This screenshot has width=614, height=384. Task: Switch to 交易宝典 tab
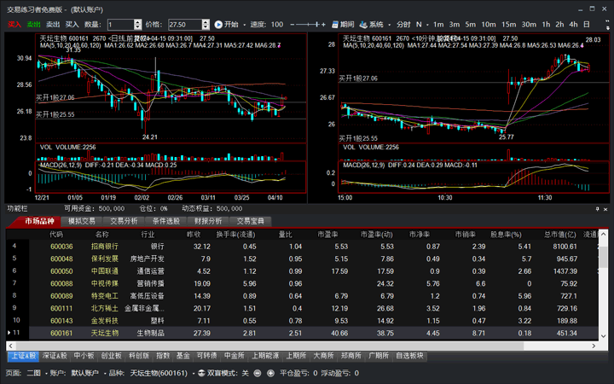click(250, 221)
